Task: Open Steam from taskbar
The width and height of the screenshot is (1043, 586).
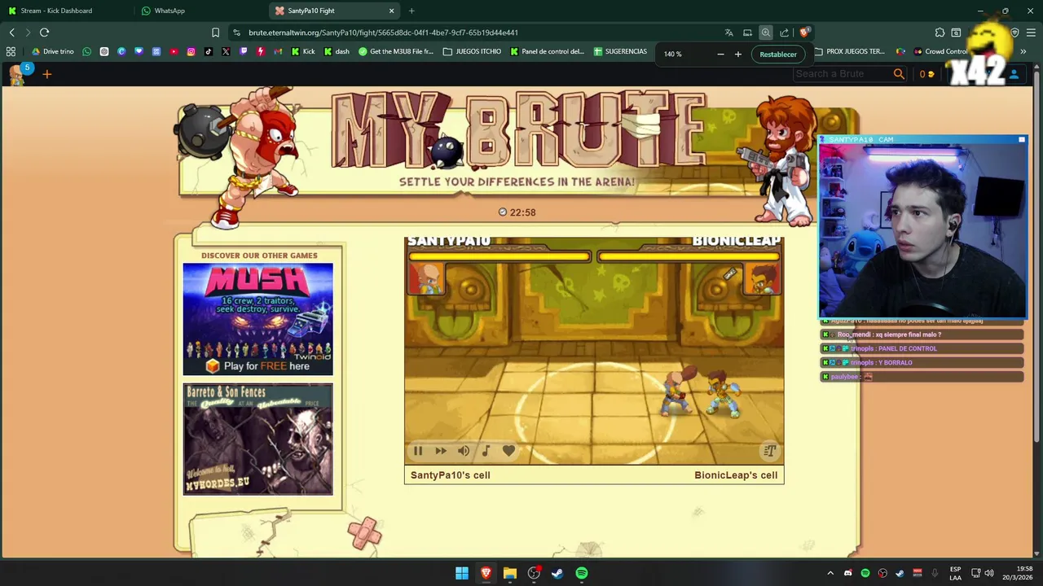Action: point(557,573)
